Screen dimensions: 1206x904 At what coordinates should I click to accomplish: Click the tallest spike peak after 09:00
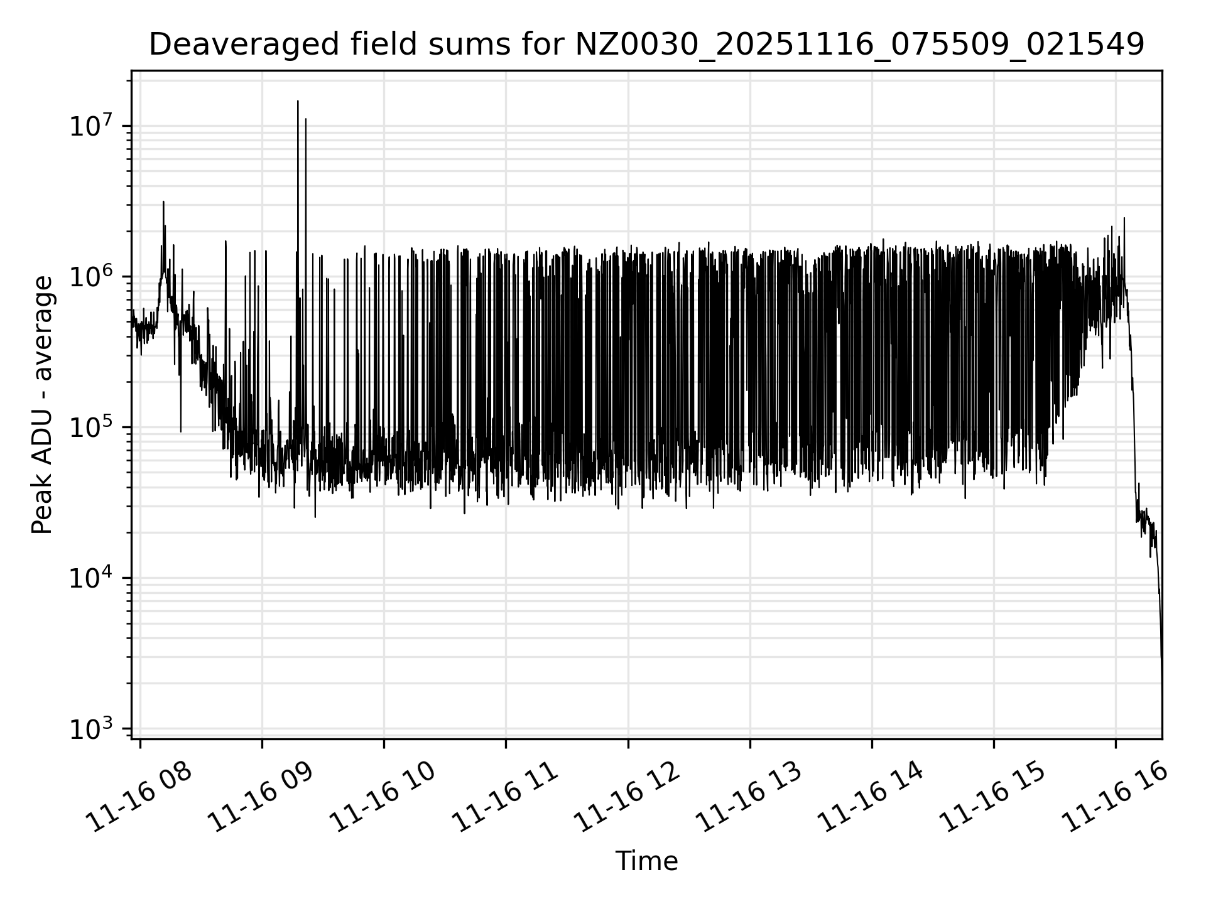point(298,102)
